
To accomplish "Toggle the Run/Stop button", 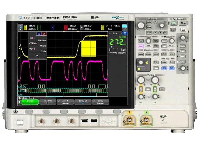I will pyautogui.click(x=173, y=23).
